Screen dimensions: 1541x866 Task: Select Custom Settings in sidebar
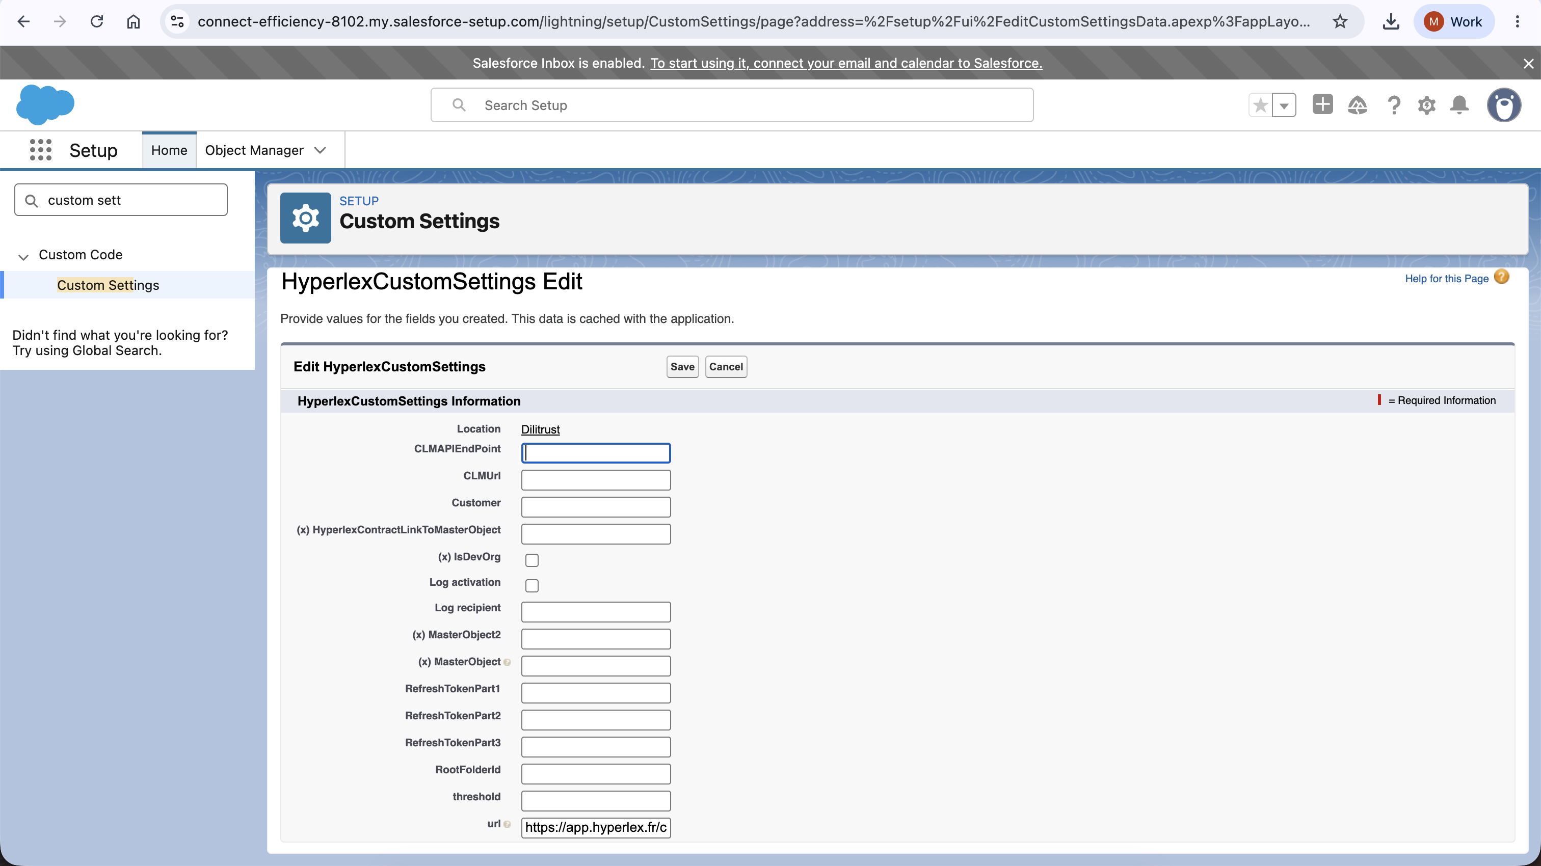pos(108,285)
